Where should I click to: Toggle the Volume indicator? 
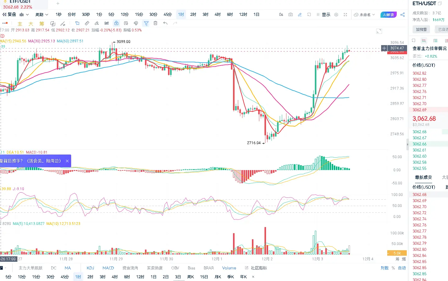point(229,268)
